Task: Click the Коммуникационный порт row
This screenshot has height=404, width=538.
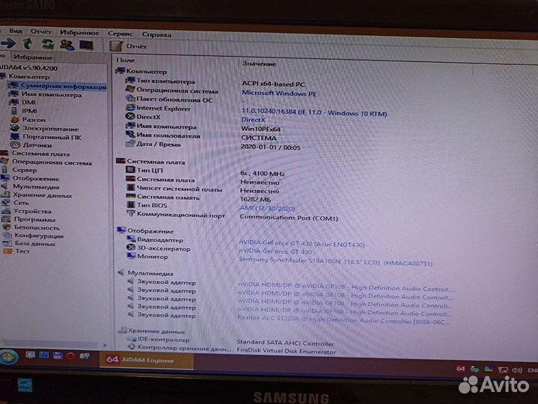Action: (232, 216)
